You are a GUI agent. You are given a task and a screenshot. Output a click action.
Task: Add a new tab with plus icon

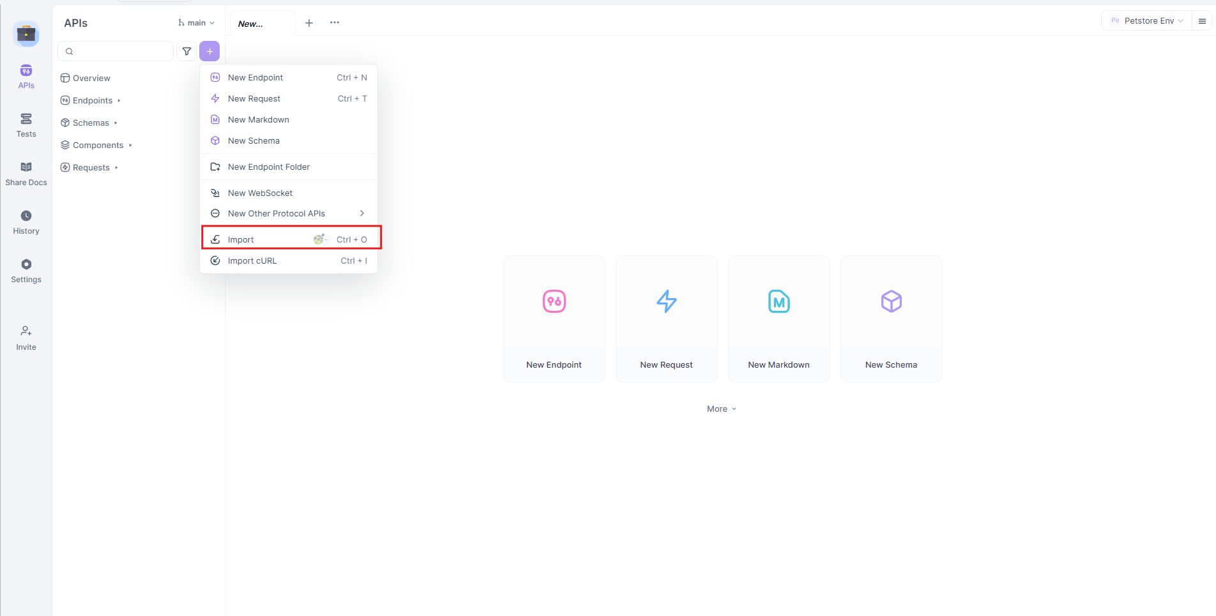309,22
